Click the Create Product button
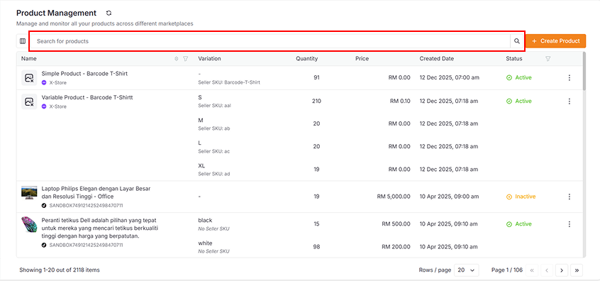 [x=555, y=41]
